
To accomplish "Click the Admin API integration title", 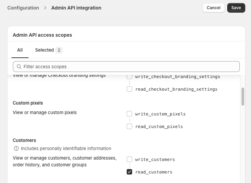I will pos(76,8).
